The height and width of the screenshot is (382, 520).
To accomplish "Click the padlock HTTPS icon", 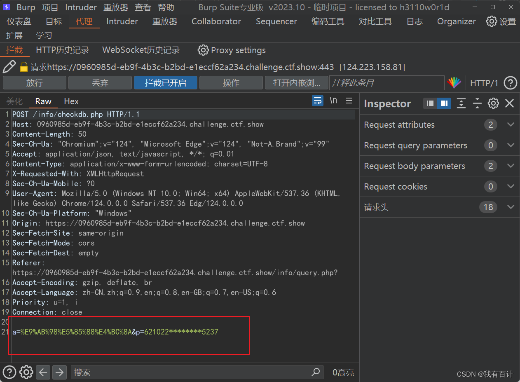I will 24,67.
